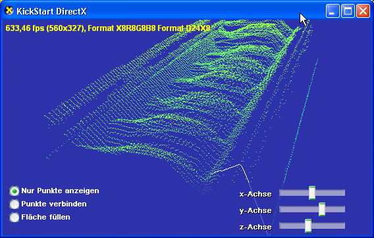Viewport: 374px width, 238px height.
Task: Minimize the KickStart DirectX window
Action: click(333, 11)
